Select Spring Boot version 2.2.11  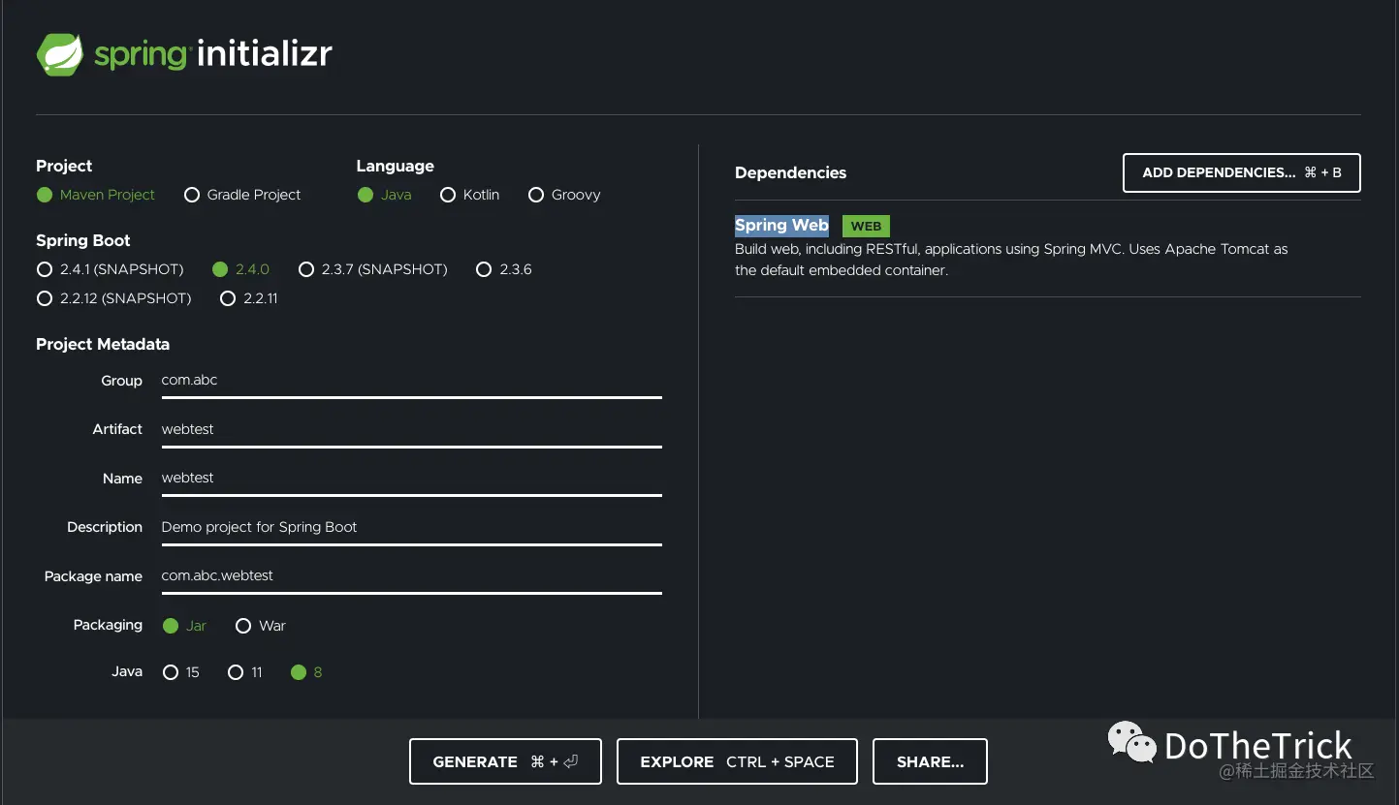pyautogui.click(x=228, y=298)
